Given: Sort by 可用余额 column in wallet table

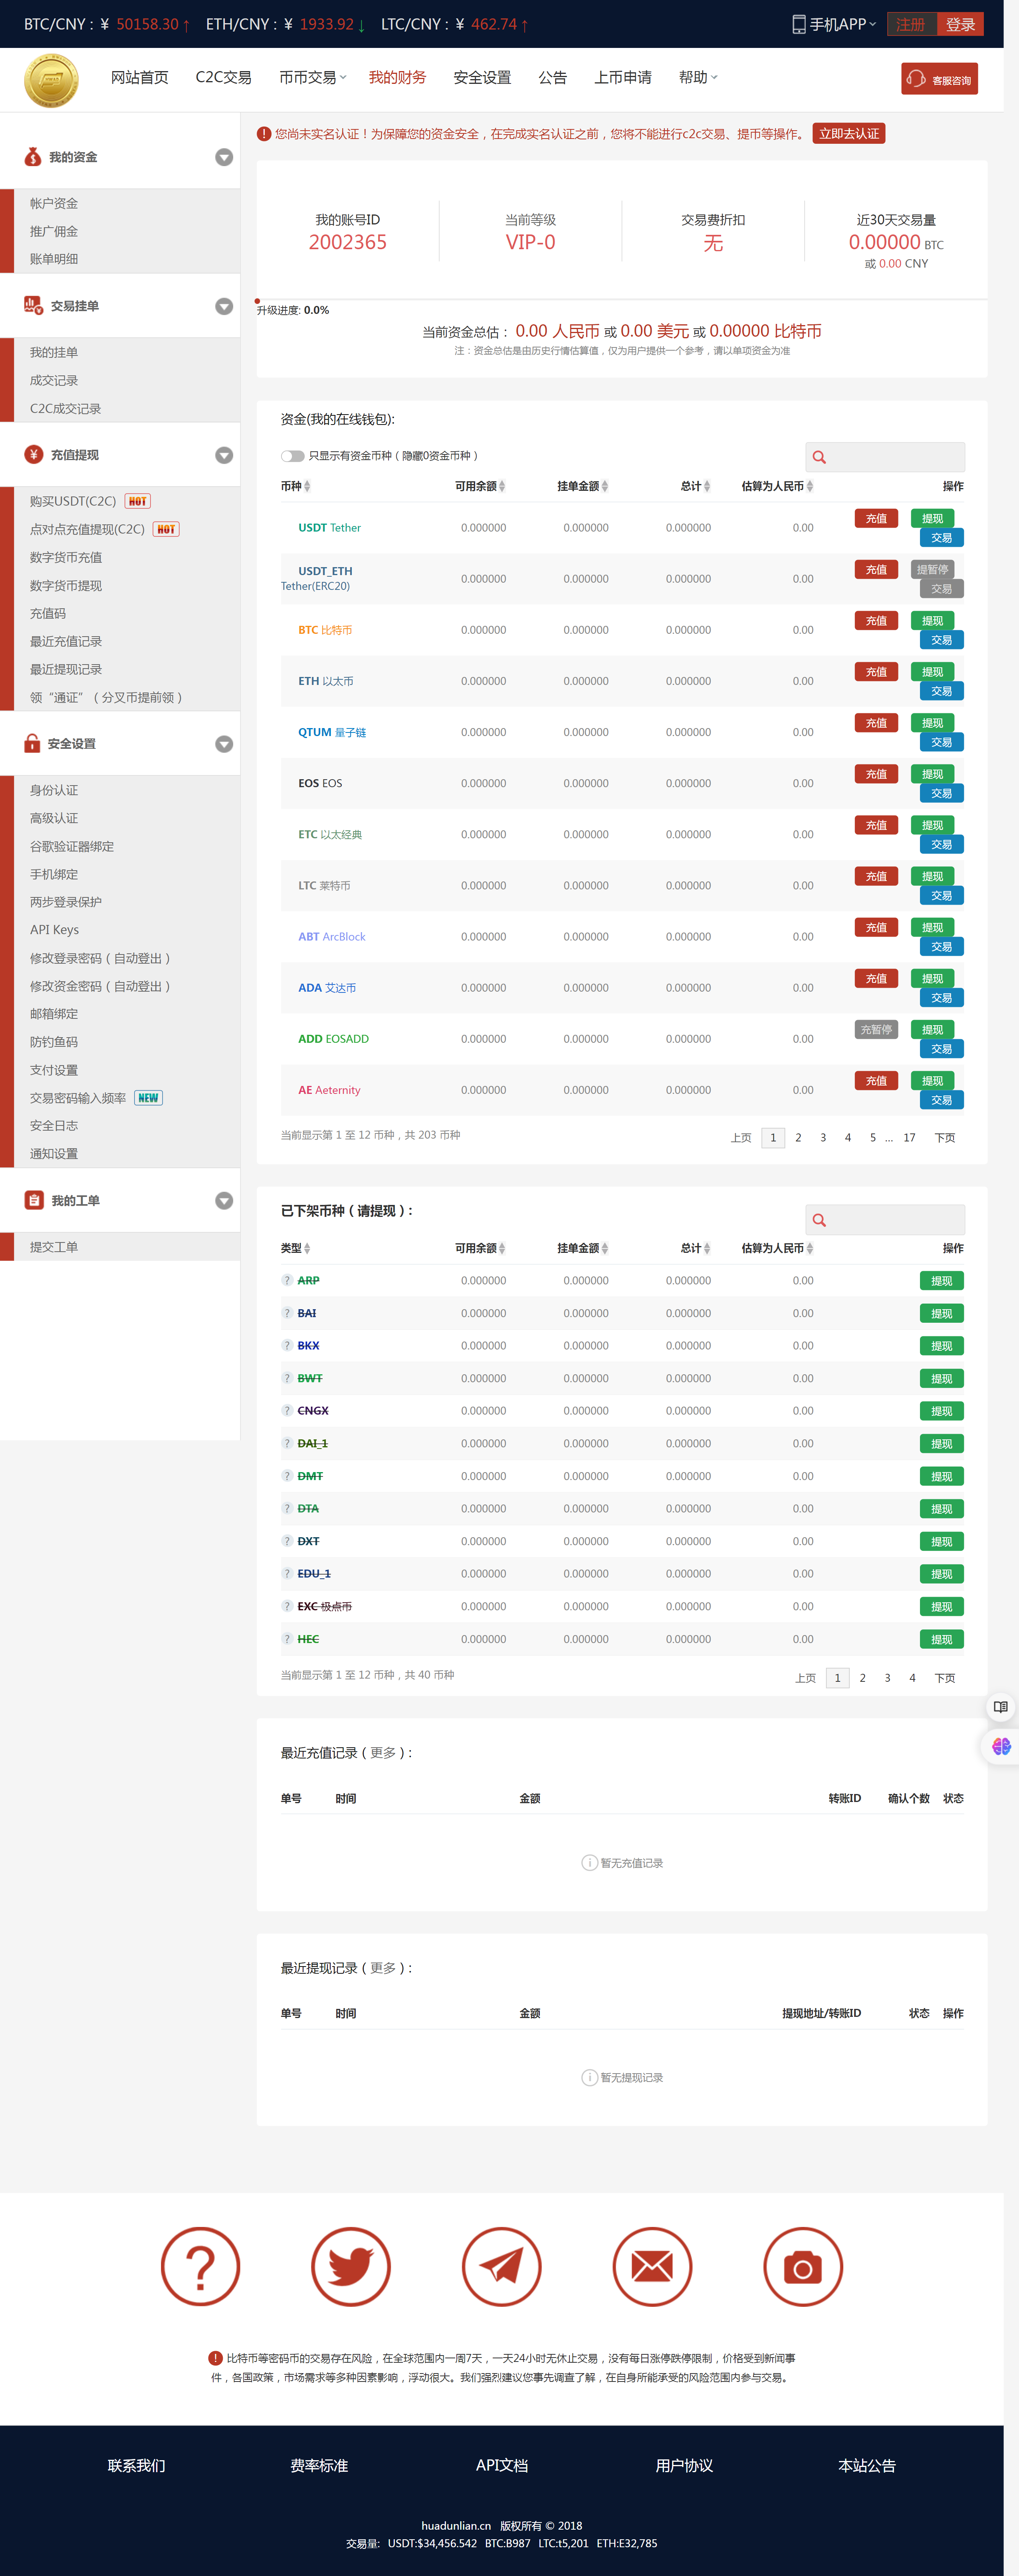Looking at the screenshot, I should click(480, 486).
